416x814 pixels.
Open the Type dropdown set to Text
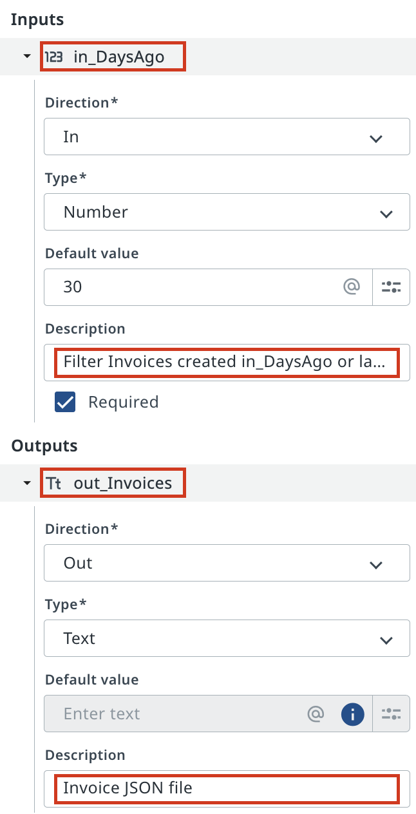pos(227,638)
